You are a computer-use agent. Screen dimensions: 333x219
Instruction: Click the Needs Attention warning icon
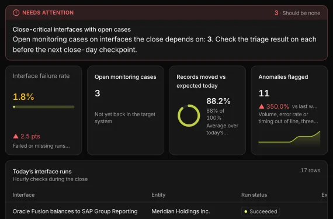coord(16,13)
